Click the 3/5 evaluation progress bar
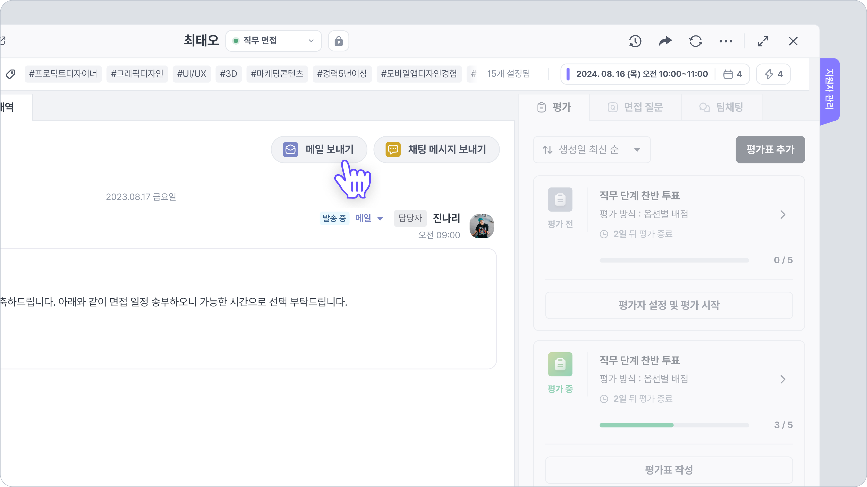The height and width of the screenshot is (487, 867). [x=674, y=425]
